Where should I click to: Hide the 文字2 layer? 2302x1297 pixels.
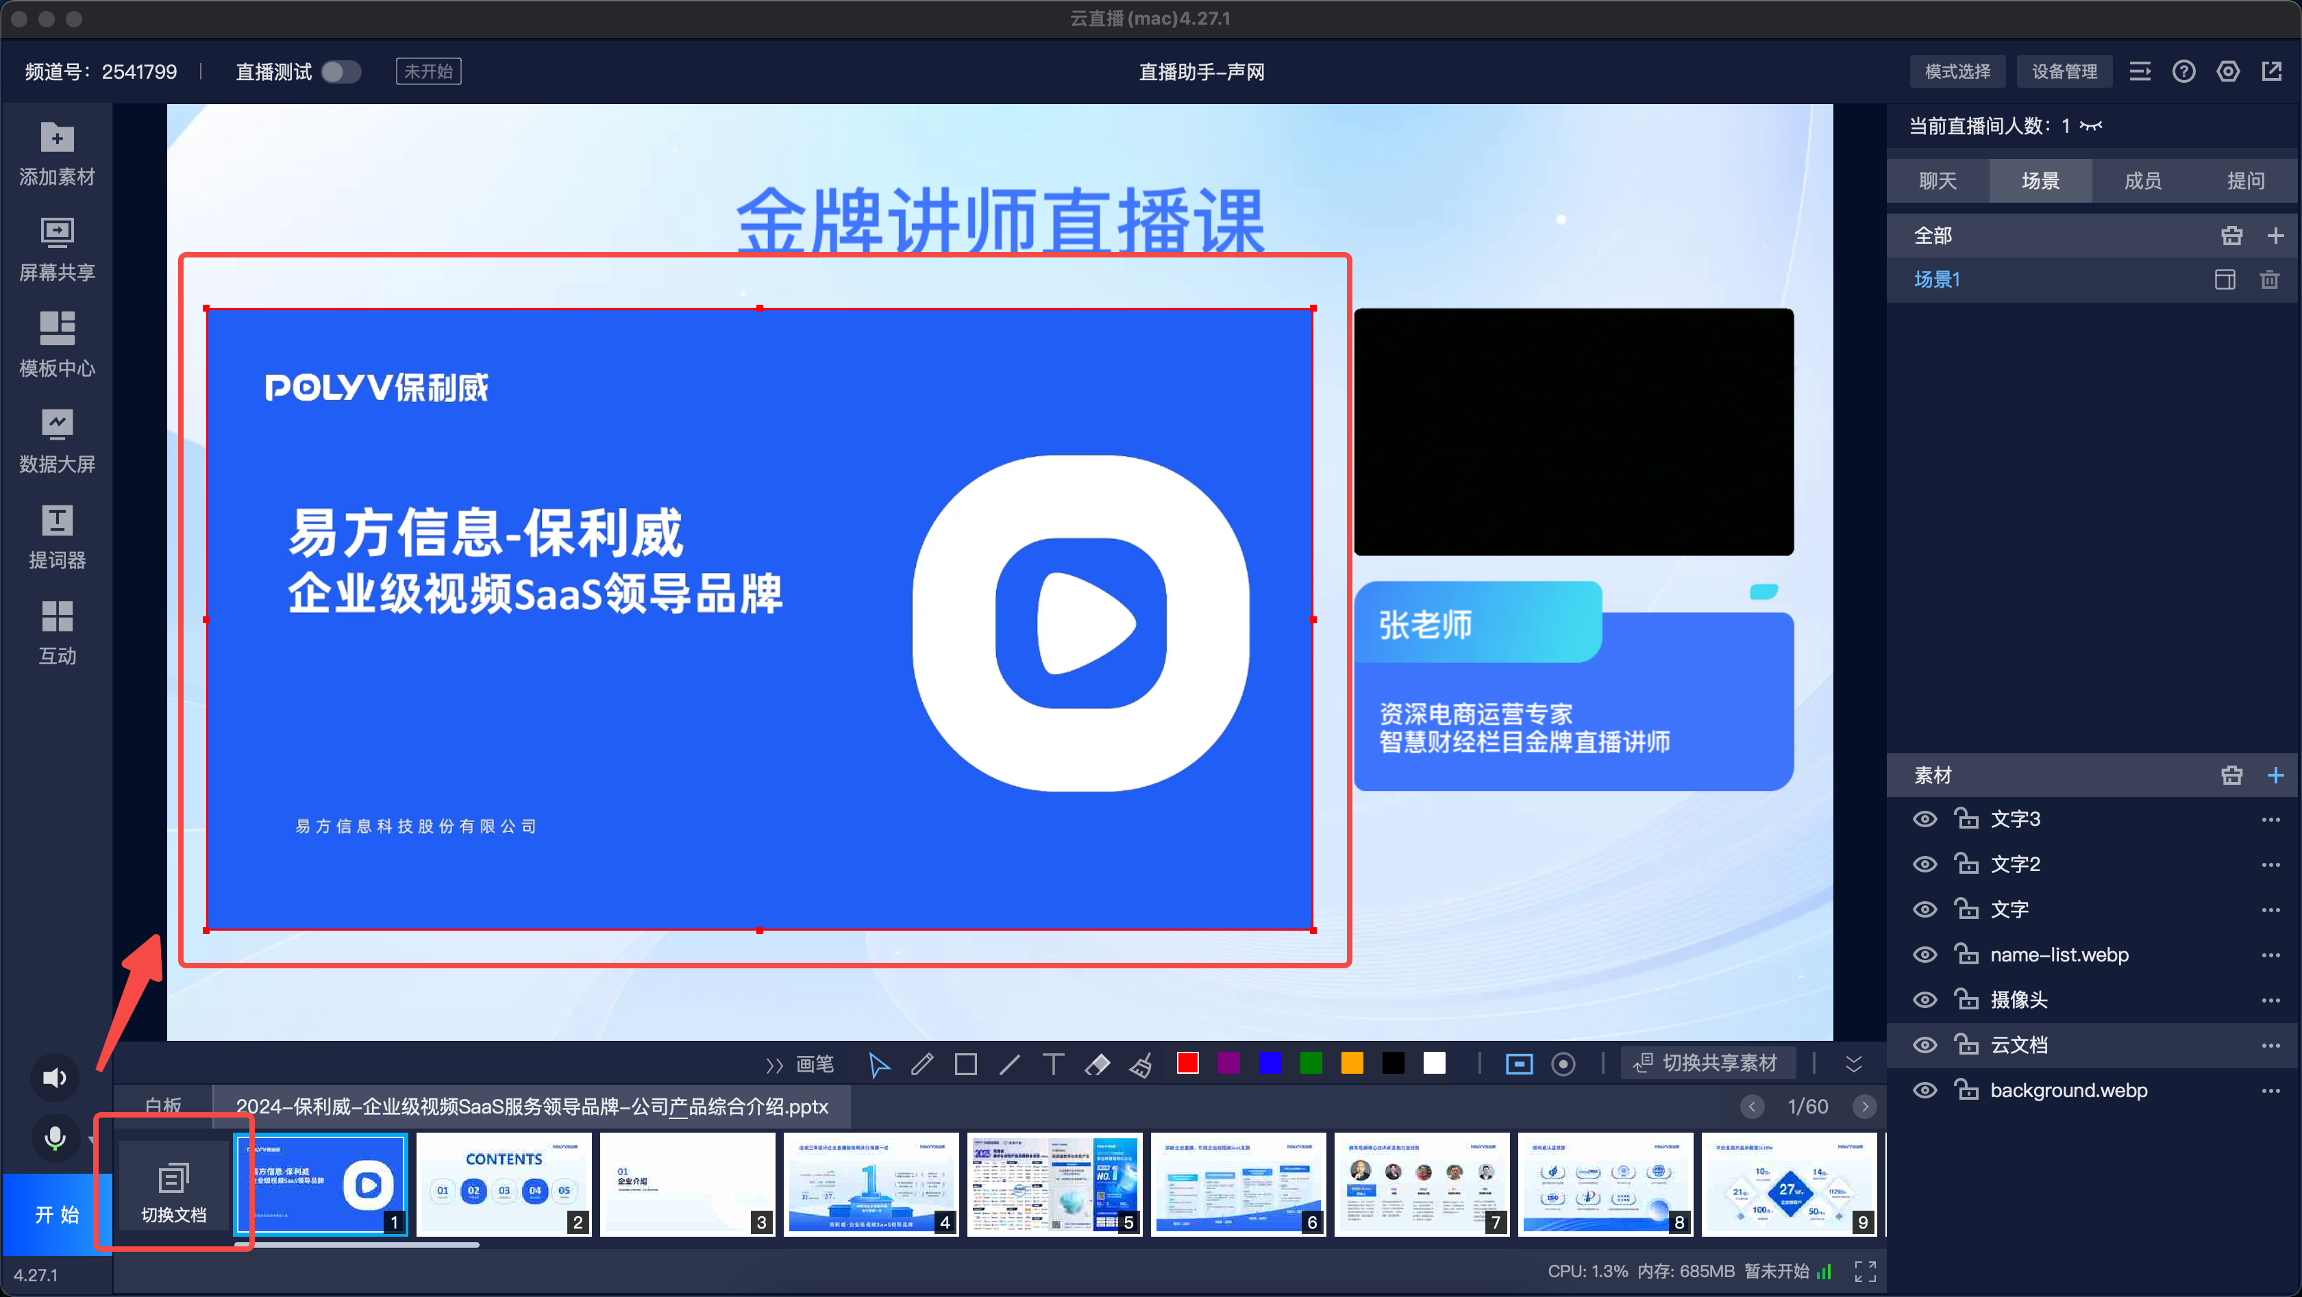pyautogui.click(x=1925, y=865)
